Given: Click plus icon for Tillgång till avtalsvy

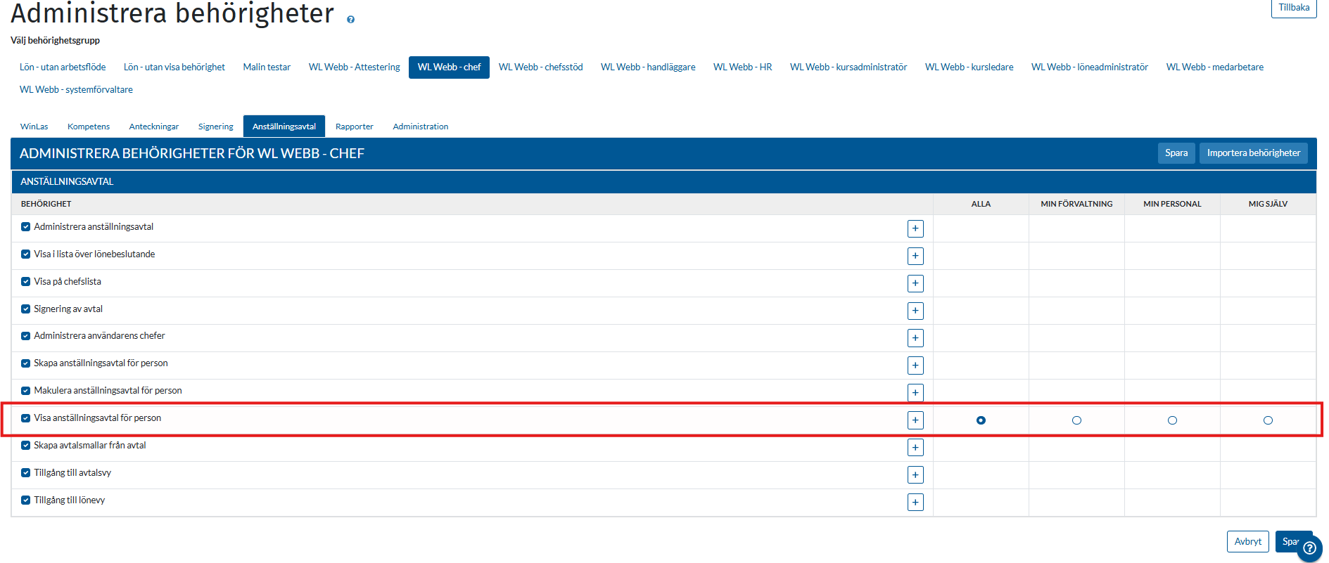Looking at the screenshot, I should tap(915, 475).
